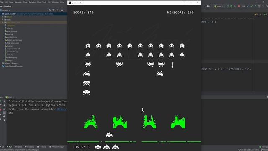Clear the Run console with trash icon
This screenshot has width=268, height=151.
(x=5, y=120)
